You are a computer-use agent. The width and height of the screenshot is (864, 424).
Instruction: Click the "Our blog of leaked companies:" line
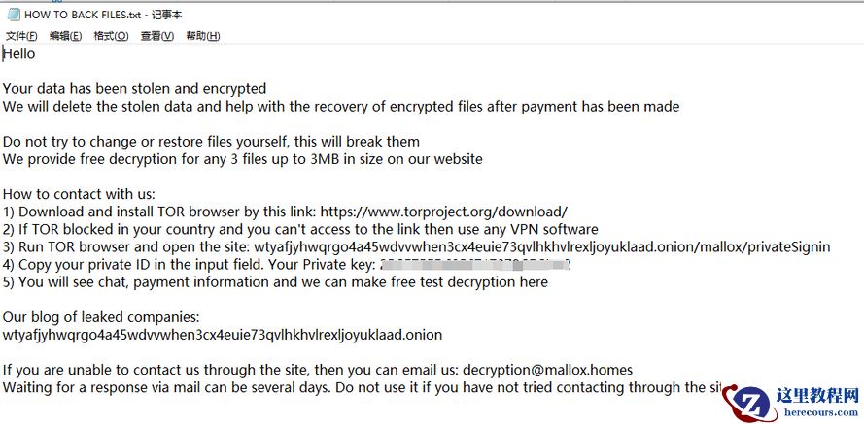[x=101, y=317]
